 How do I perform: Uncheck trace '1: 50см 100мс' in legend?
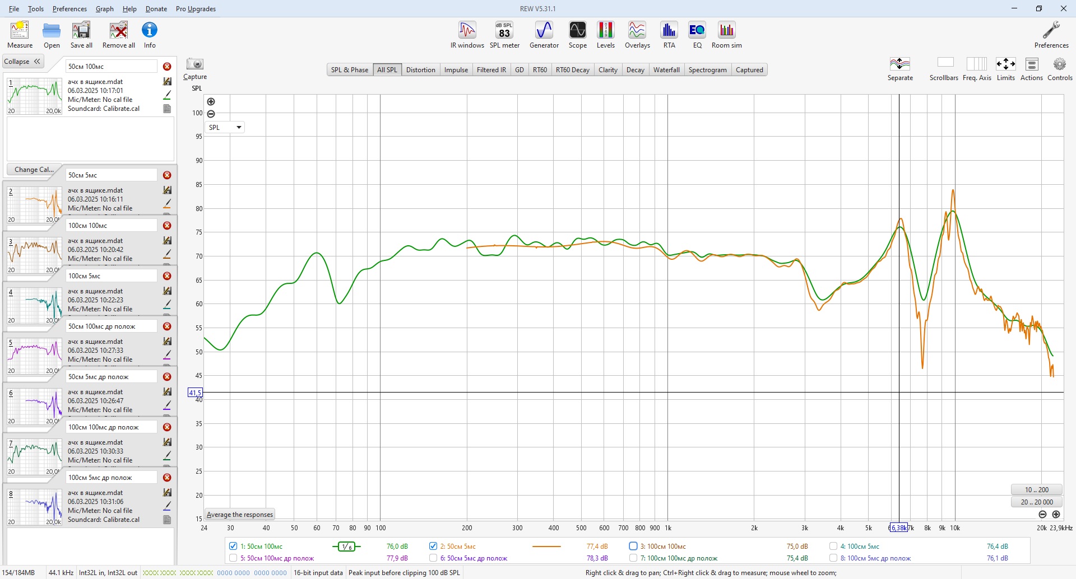coord(233,546)
